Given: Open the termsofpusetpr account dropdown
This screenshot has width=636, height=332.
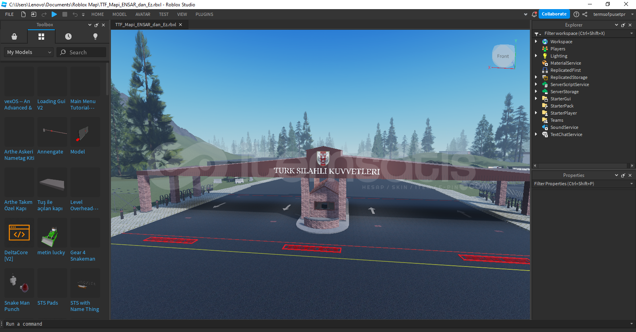Looking at the screenshot, I should pyautogui.click(x=613, y=14).
